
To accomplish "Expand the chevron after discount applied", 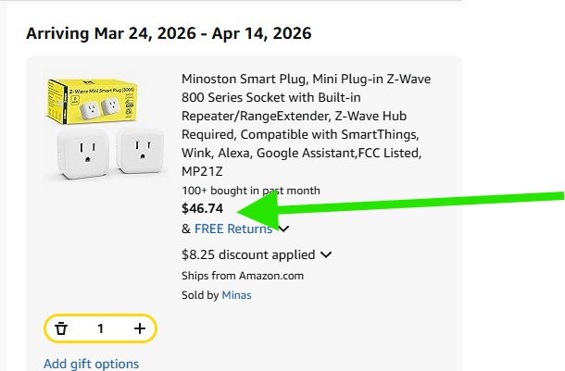I will [326, 254].
